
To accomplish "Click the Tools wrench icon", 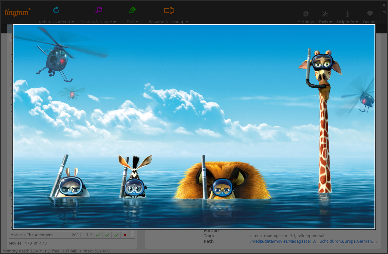I will [325, 14].
